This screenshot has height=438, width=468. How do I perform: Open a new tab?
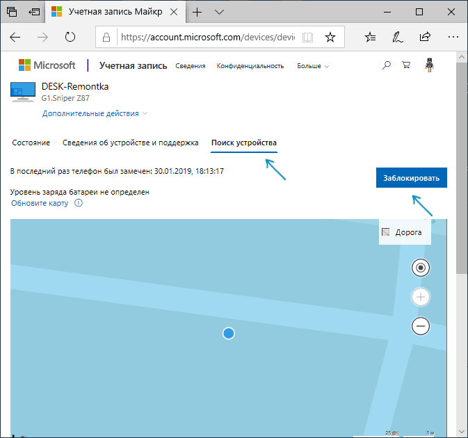(x=197, y=12)
